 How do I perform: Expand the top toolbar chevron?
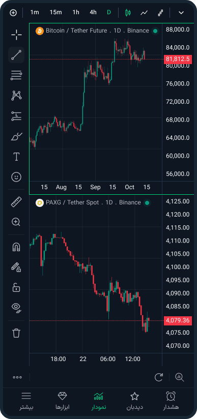pos(181,13)
